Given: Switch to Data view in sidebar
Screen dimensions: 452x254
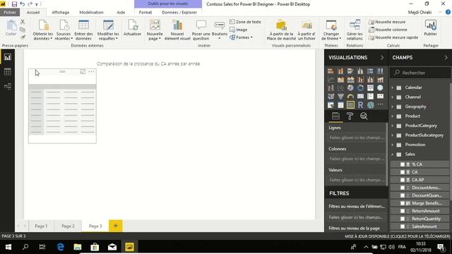Looking at the screenshot, I should coord(8,72).
